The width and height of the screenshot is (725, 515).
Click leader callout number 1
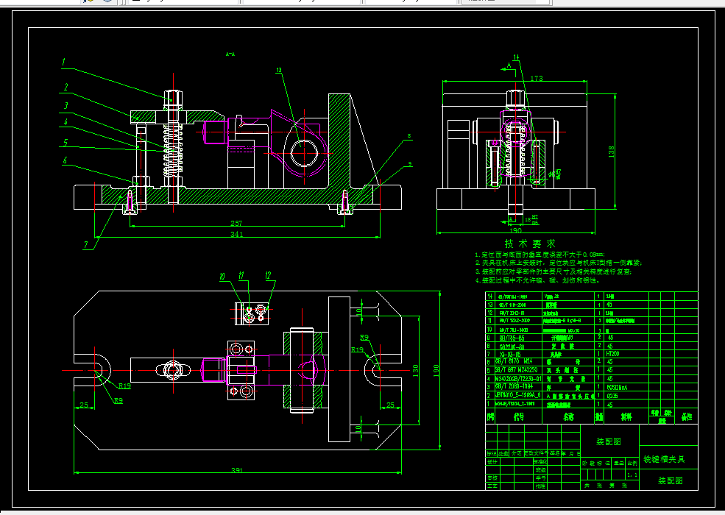pos(63,62)
